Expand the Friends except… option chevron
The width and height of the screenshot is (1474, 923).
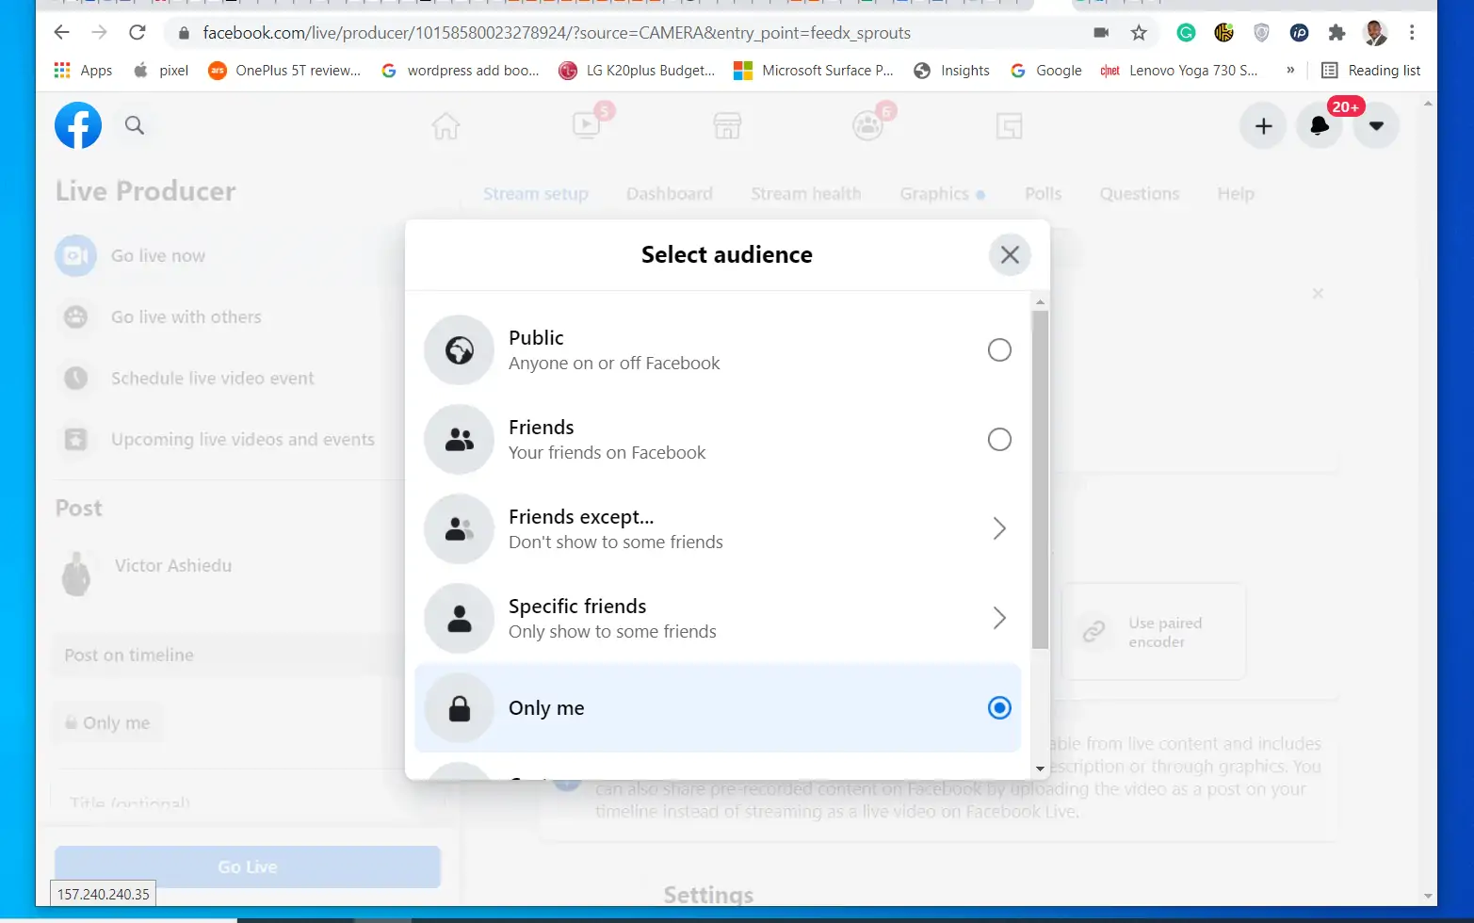click(x=999, y=528)
